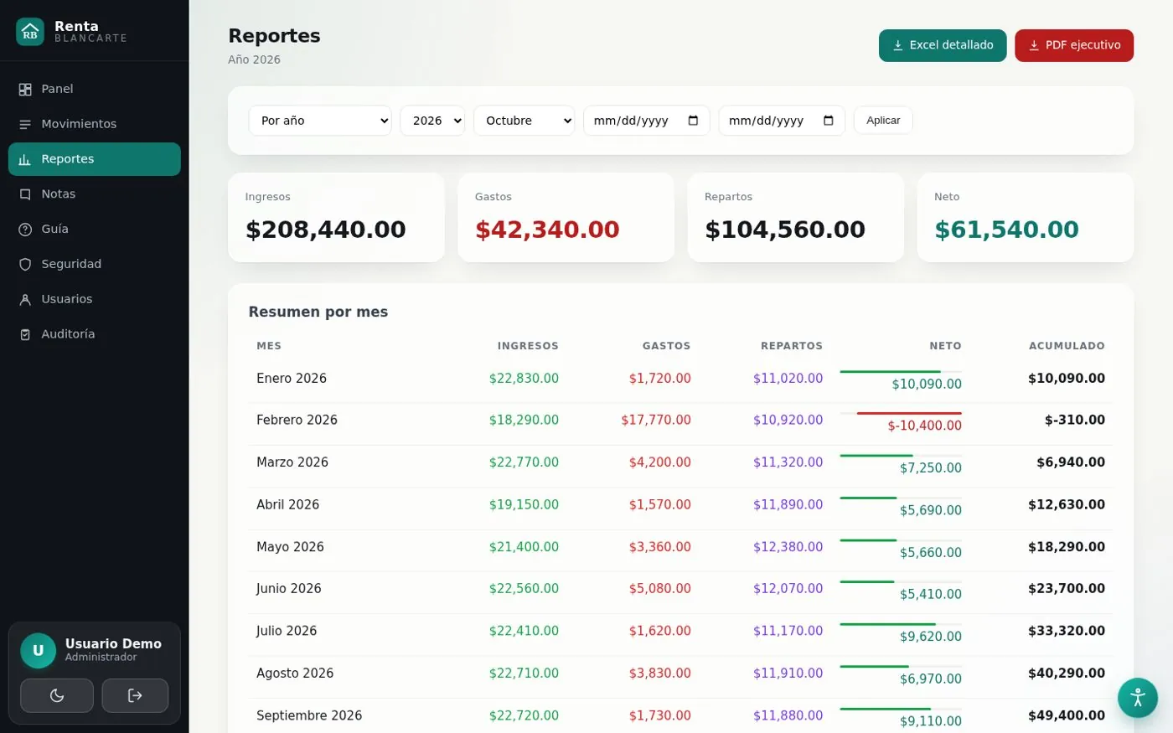Click Julio 2026 ingresos value $22,410.00
This screenshot has height=733, width=1173.
(524, 632)
